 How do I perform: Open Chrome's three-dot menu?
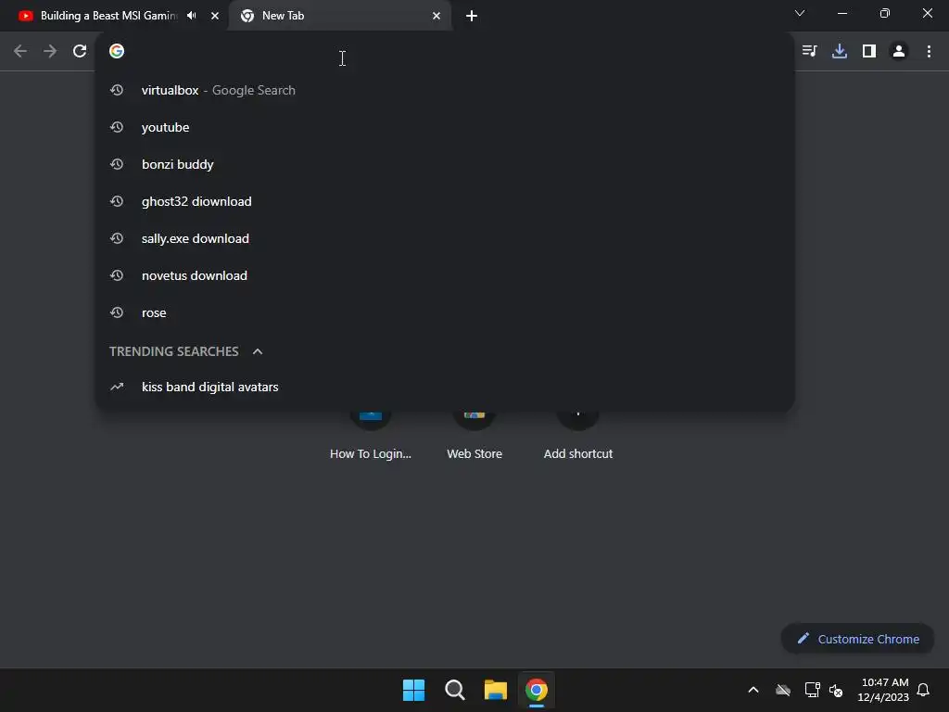[929, 52]
